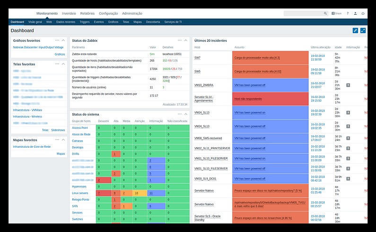Screen dimensions: 376x232
Task: Enter fullscreen mode with expand button
Action: 363,30
